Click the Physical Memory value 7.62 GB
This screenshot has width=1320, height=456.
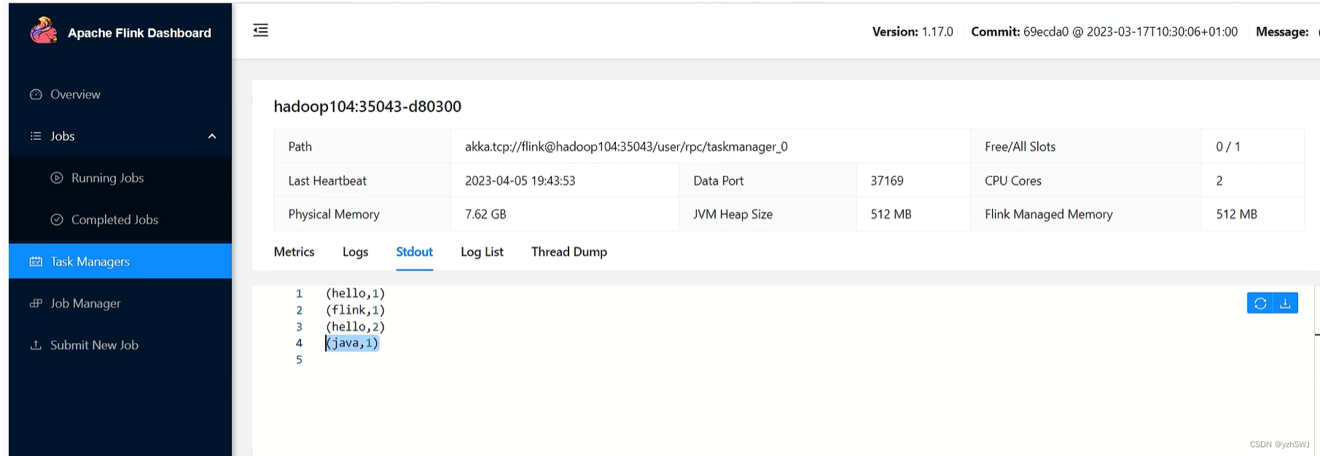coord(485,214)
